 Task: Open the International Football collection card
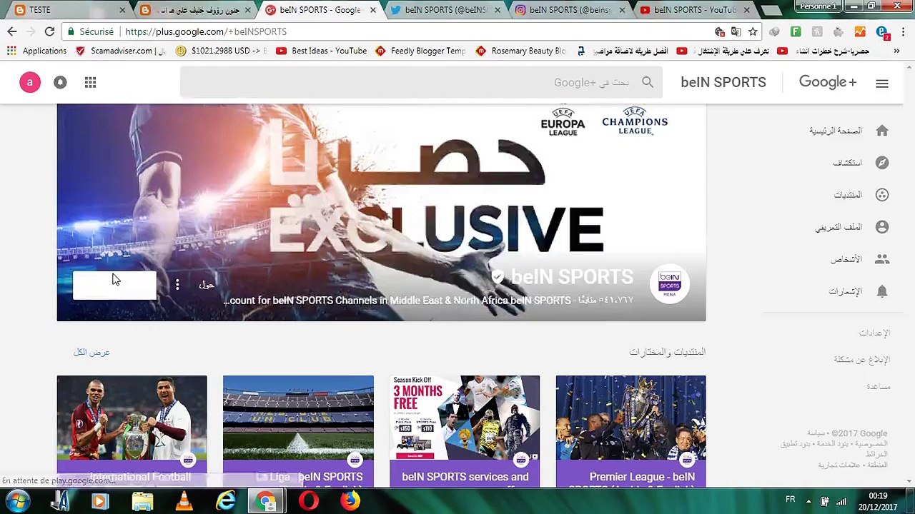pos(132,432)
